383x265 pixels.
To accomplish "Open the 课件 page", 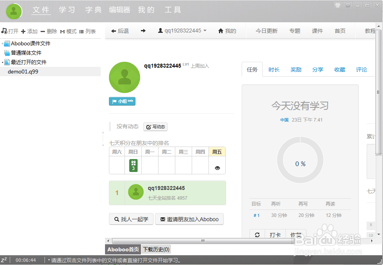I will [317, 31].
